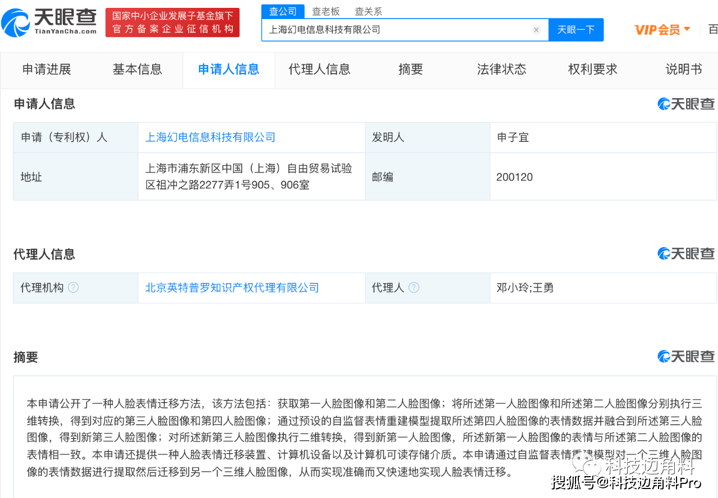
Task: Open the 说明书 tab
Action: coord(684,70)
